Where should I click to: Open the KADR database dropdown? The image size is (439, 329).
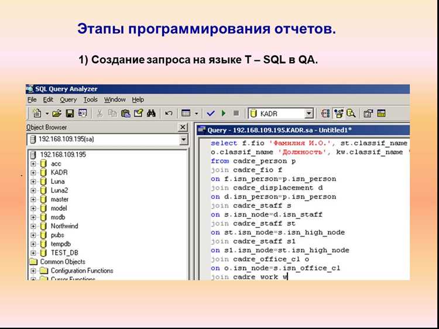pyautogui.click(x=309, y=114)
